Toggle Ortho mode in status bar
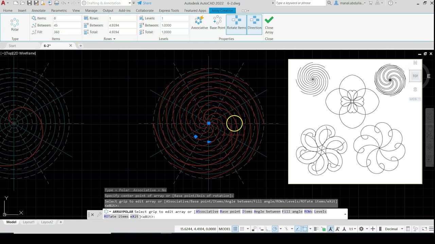 [268, 229]
